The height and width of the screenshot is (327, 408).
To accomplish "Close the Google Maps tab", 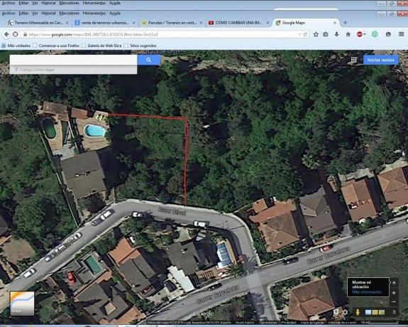I will pyautogui.click(x=335, y=23).
